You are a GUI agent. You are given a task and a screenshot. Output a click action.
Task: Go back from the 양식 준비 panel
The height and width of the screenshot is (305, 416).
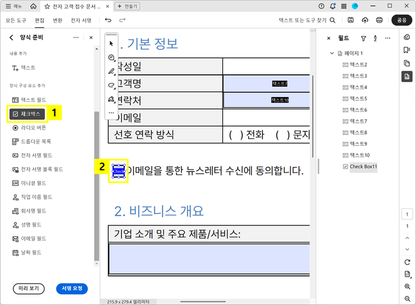[x=12, y=38]
